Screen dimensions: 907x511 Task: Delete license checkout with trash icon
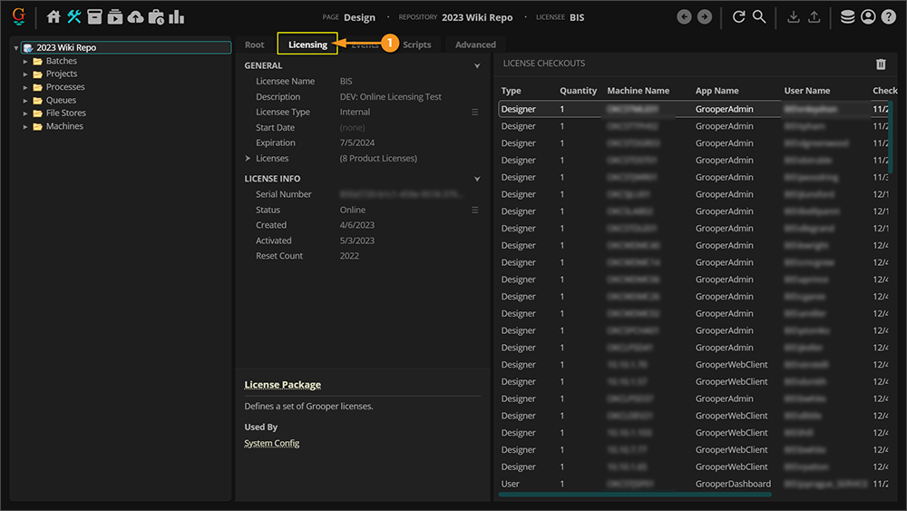click(x=881, y=64)
